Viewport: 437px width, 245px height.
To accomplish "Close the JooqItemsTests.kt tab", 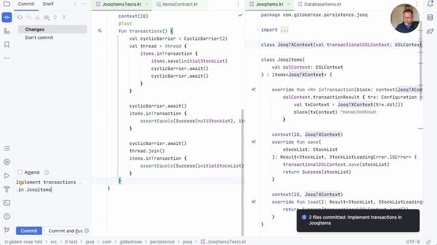I will coord(147,4).
